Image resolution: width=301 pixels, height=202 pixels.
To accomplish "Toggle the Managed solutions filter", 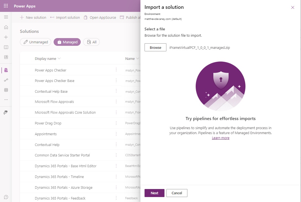I will pyautogui.click(x=67, y=42).
